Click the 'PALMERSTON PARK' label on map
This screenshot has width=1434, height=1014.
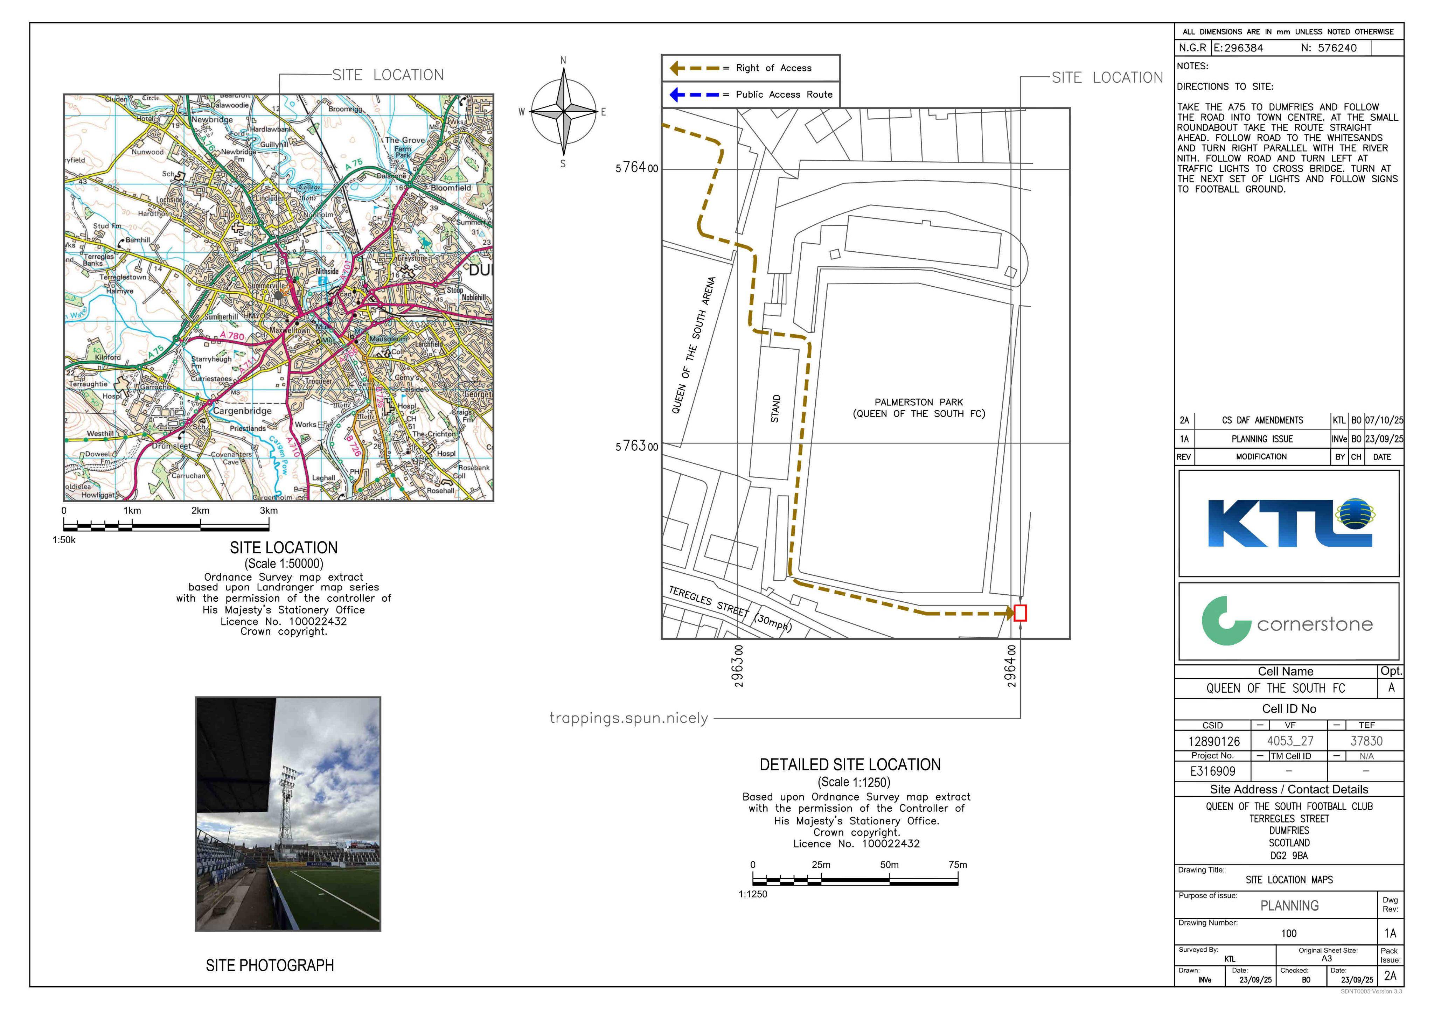point(919,402)
